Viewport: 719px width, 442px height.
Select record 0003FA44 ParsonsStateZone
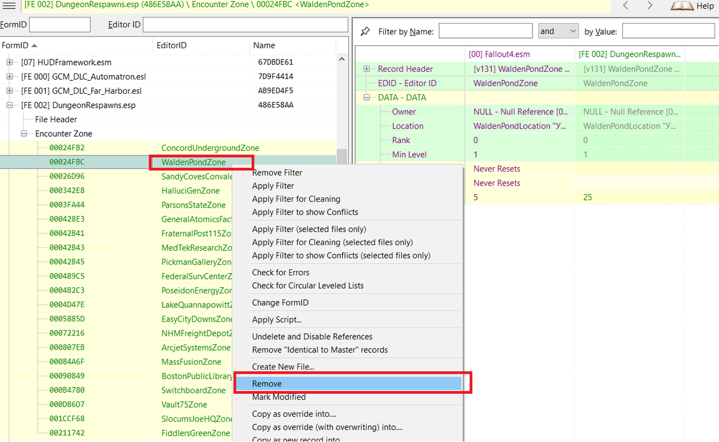coord(116,205)
